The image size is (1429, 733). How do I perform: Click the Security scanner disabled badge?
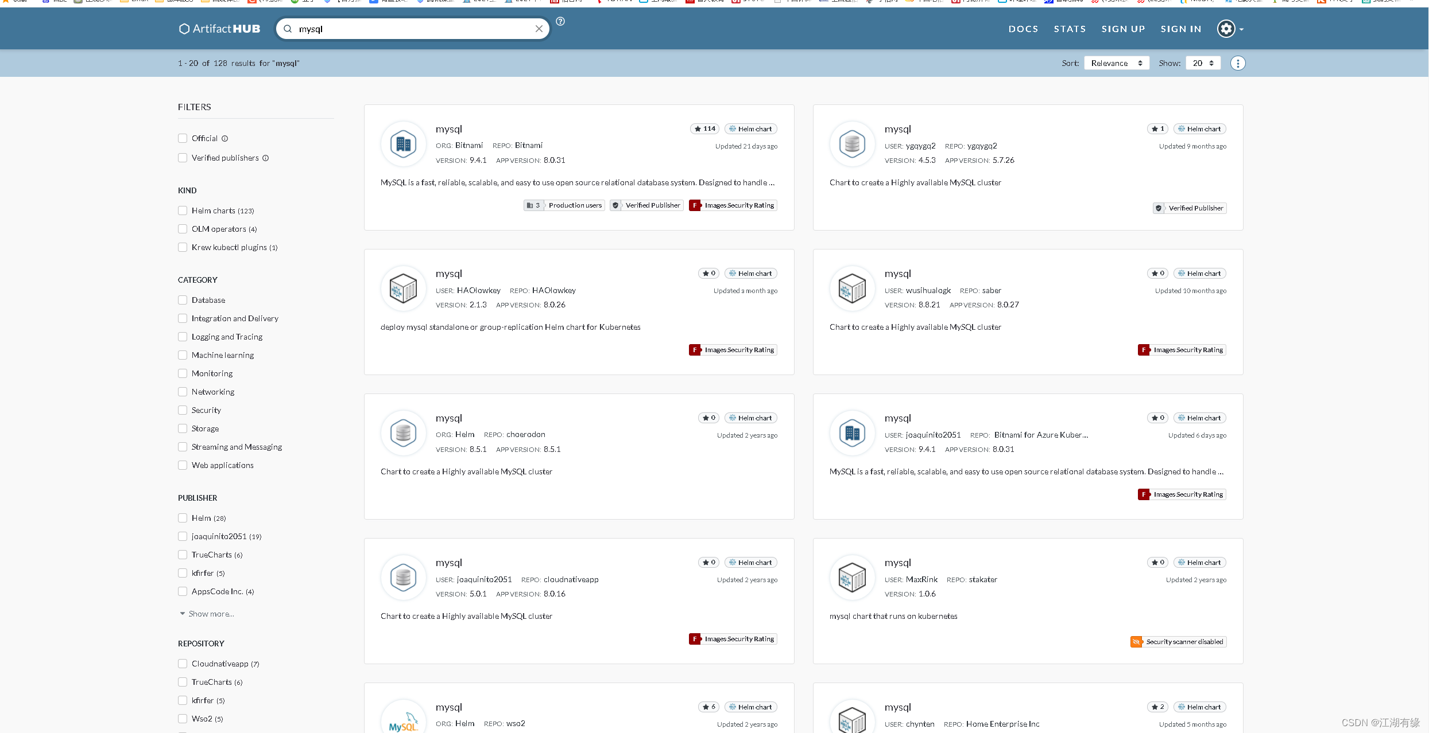[1178, 642]
